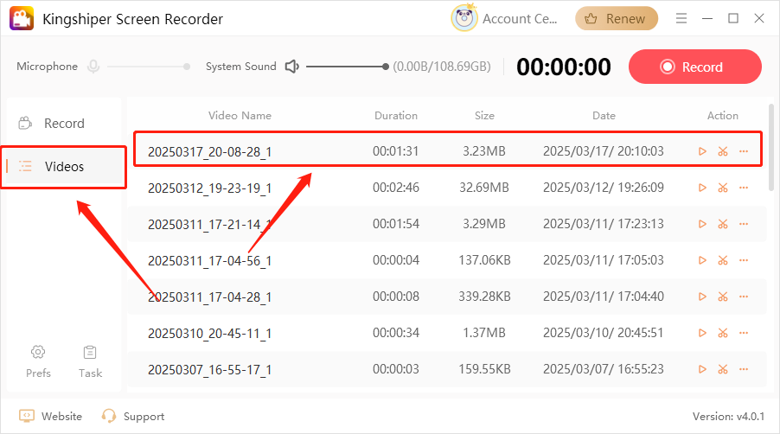Click the video list scrollbar
The height and width of the screenshot is (434, 780).
[771, 147]
